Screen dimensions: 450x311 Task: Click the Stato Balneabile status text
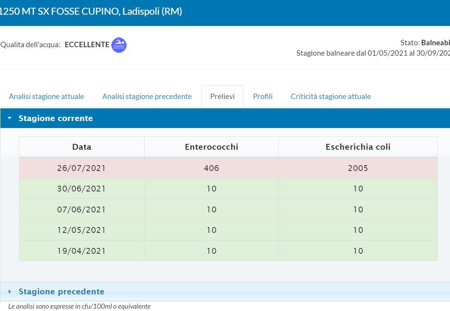coord(425,43)
